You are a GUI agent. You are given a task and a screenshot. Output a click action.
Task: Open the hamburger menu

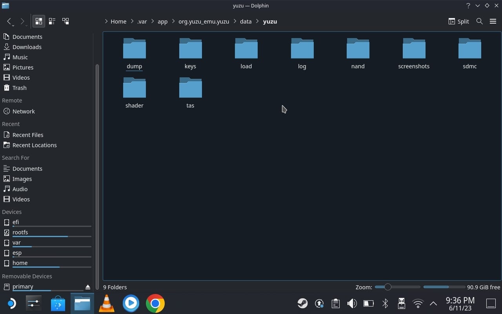coord(493,21)
